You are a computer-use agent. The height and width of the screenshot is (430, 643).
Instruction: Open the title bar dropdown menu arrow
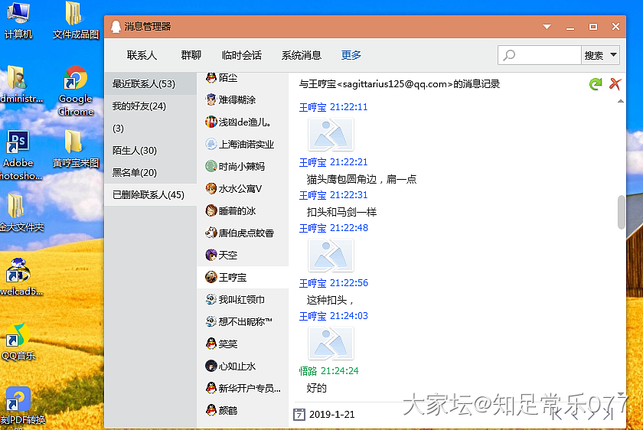547,27
